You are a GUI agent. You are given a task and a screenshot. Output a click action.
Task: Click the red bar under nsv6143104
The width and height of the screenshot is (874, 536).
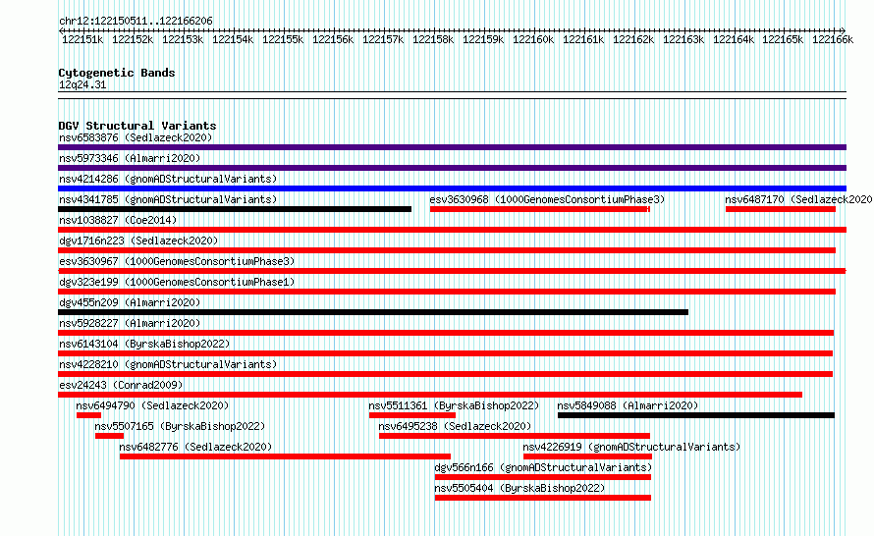[x=446, y=353]
